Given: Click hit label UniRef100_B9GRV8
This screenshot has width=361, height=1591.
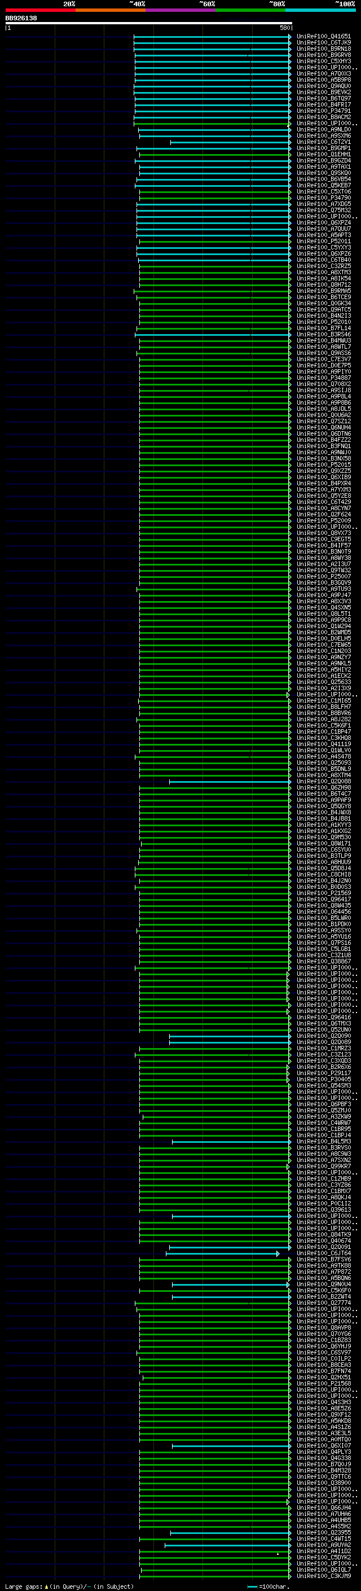Looking at the screenshot, I should (323, 55).
